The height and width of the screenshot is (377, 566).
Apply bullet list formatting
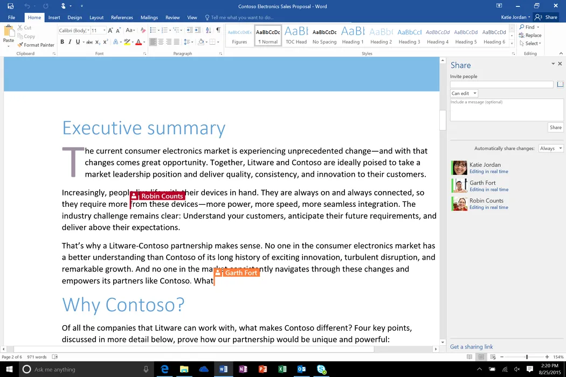153,31
